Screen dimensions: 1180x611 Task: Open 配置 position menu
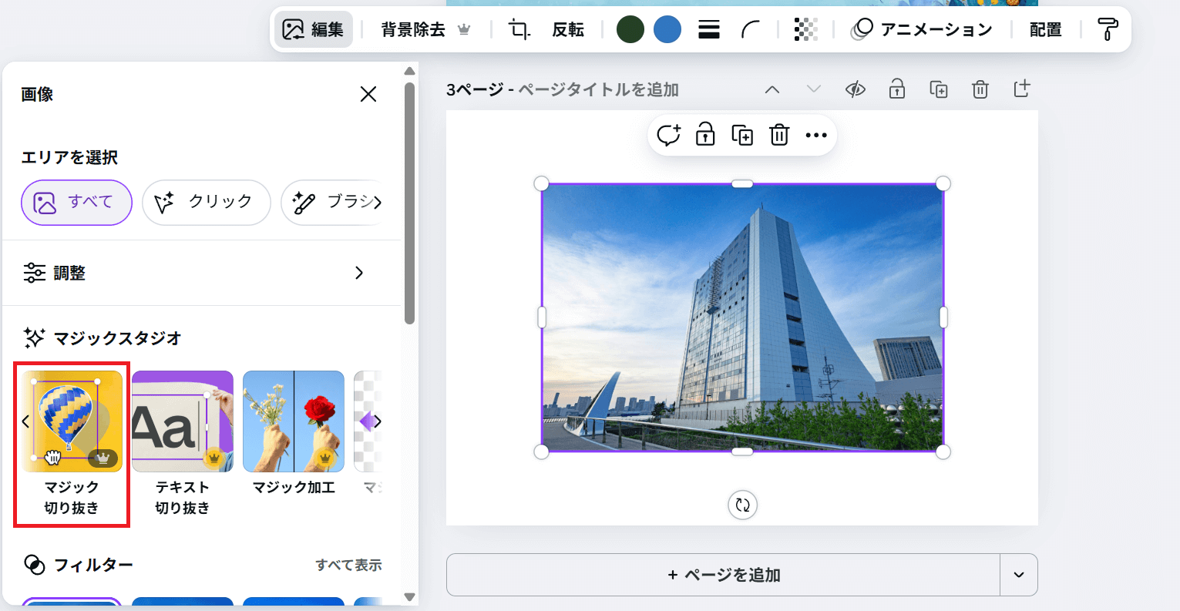(1046, 29)
